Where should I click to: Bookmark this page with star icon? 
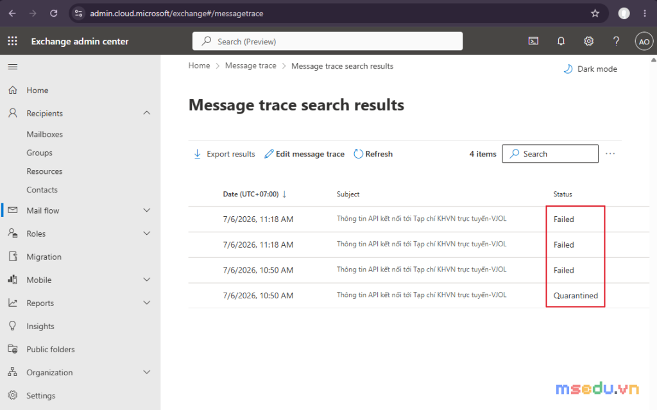(595, 13)
